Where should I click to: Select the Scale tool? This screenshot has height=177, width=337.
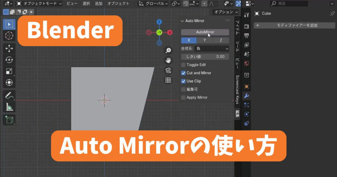pyautogui.click(x=9, y=71)
